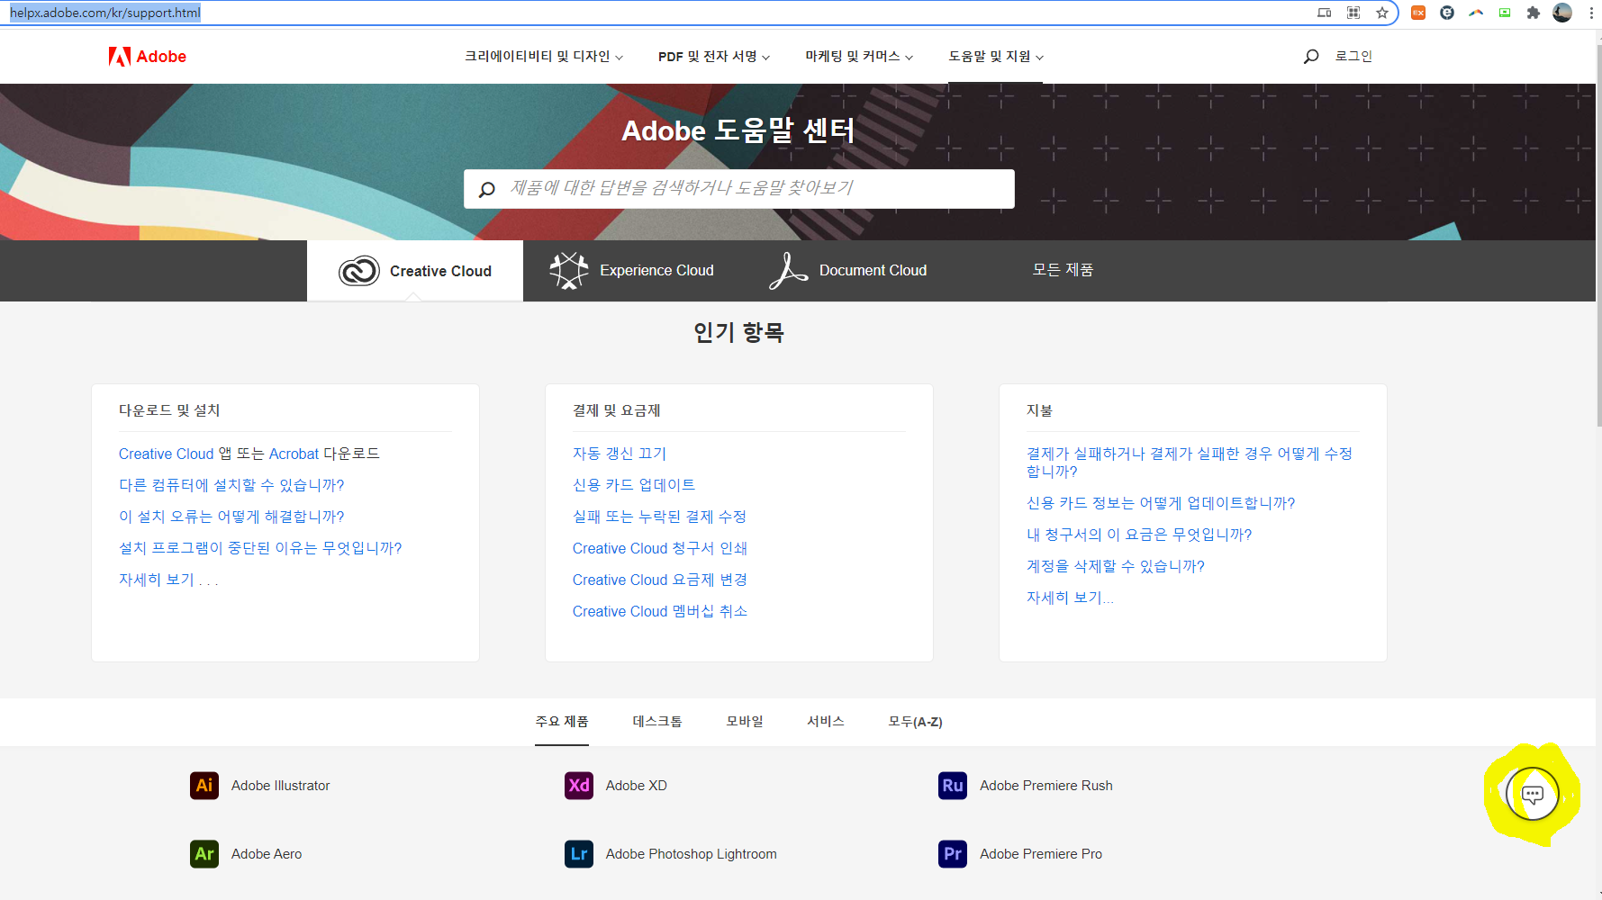Open the Adobe Premiere Pro product link

(x=1040, y=854)
